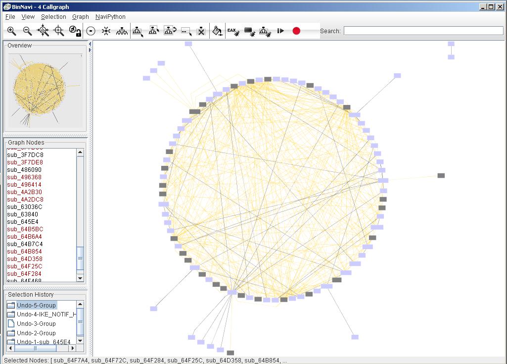Click the step/resume playback icon
The height and width of the screenshot is (364, 507).
tap(280, 31)
